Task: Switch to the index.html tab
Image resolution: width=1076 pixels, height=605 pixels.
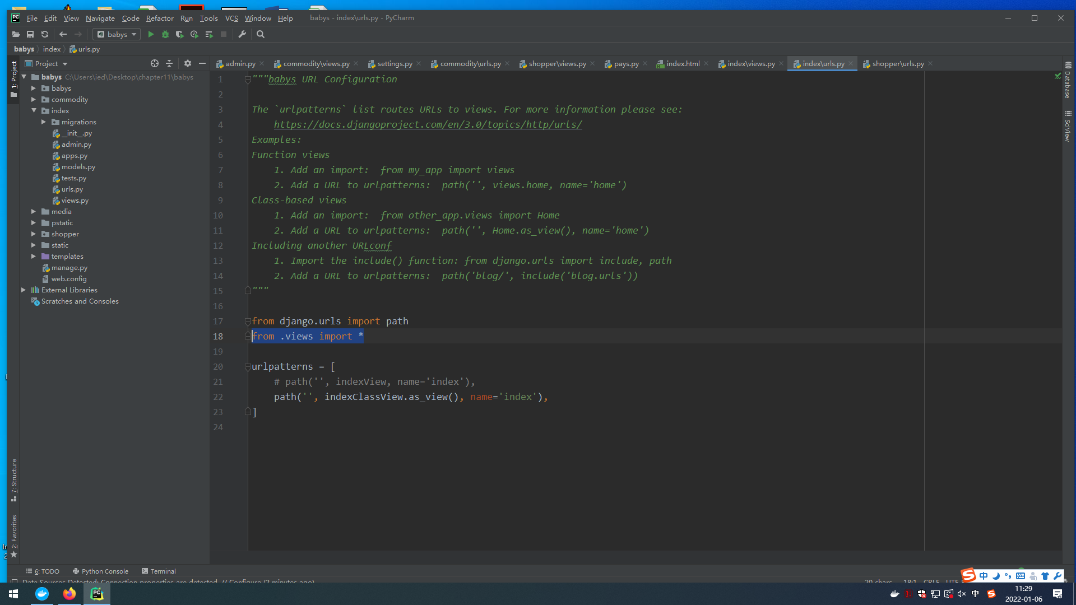Action: click(x=683, y=63)
